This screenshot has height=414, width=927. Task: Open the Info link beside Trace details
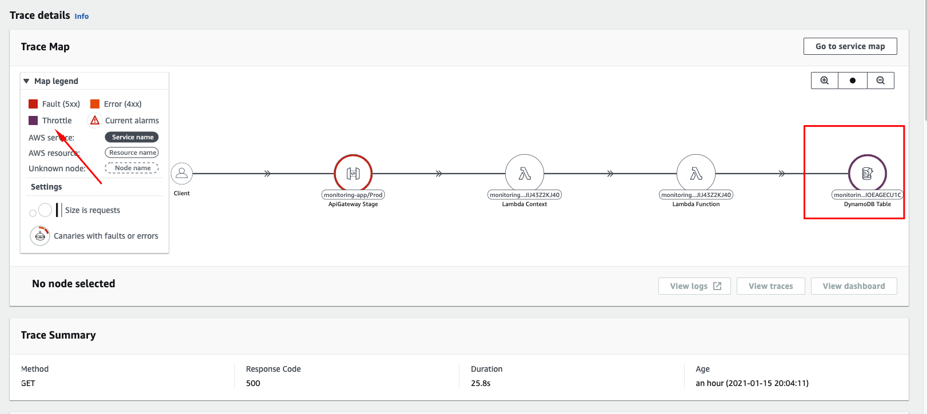click(82, 17)
